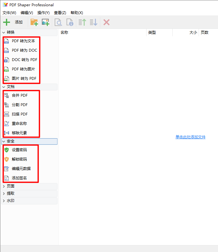Screen dimensions: 218x252
Task: Click the 分割 PDF split icon
Action: pyautogui.click(x=7, y=105)
